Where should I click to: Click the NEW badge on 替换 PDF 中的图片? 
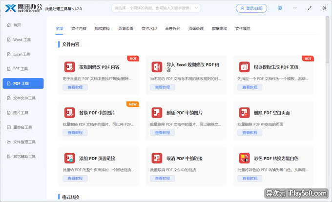tap(133, 104)
